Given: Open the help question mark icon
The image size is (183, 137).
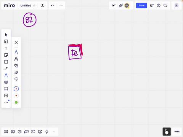Looking at the screenshot, I should click(x=159, y=5).
